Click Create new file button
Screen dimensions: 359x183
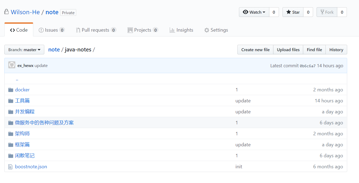255,50
